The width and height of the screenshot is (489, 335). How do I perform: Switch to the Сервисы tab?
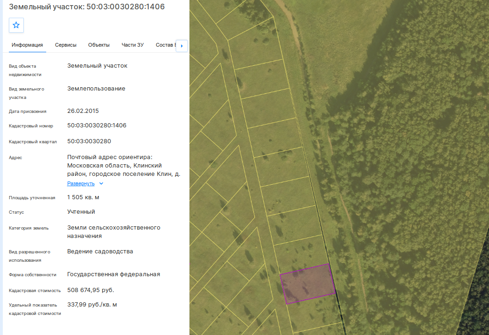click(x=66, y=45)
